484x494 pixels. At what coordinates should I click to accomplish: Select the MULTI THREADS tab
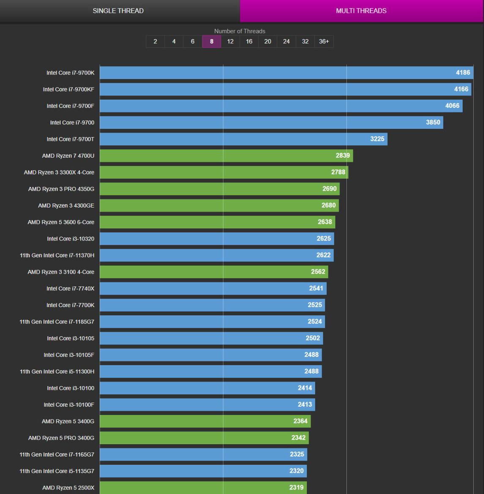point(361,11)
